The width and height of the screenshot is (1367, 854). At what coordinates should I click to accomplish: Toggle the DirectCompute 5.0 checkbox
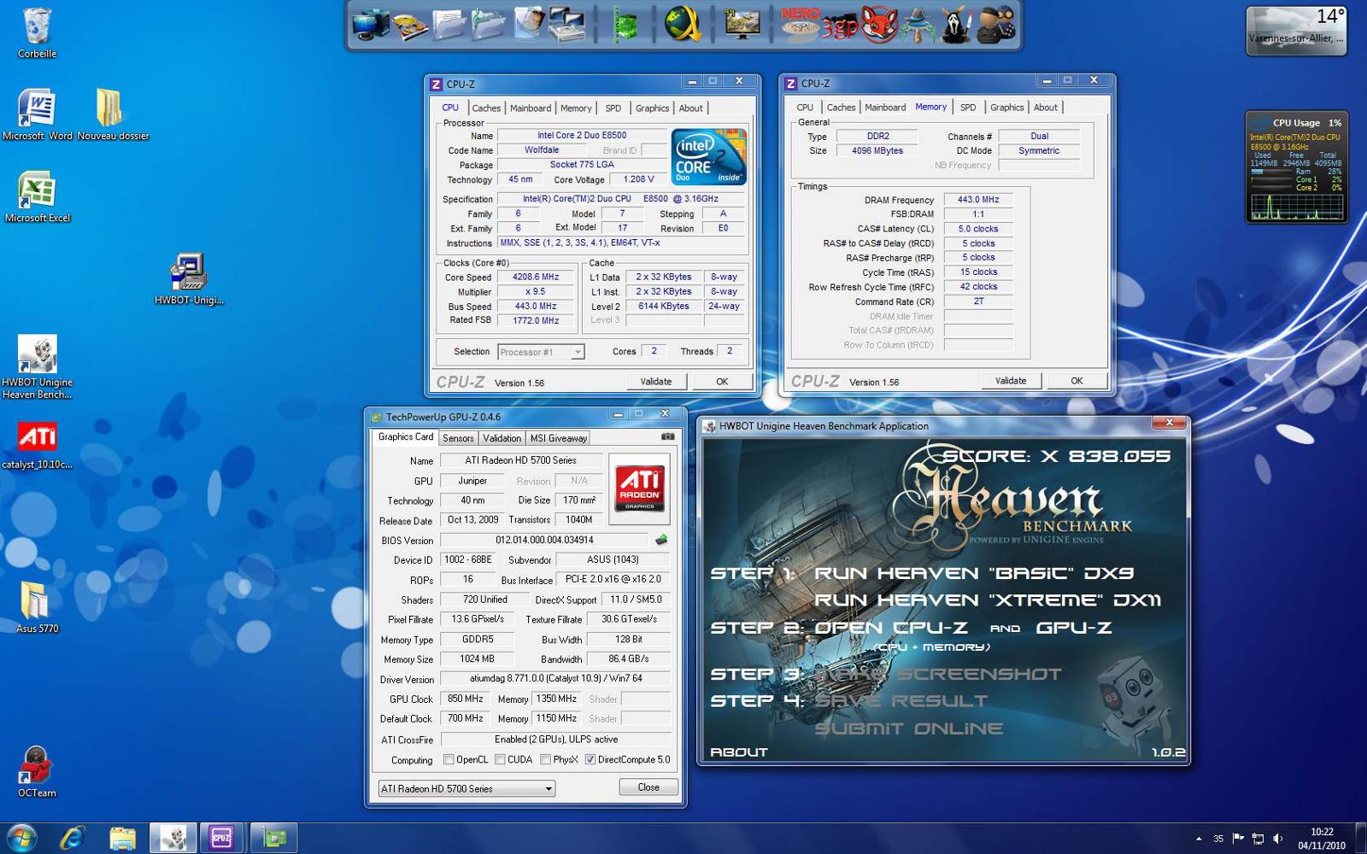tap(590, 759)
